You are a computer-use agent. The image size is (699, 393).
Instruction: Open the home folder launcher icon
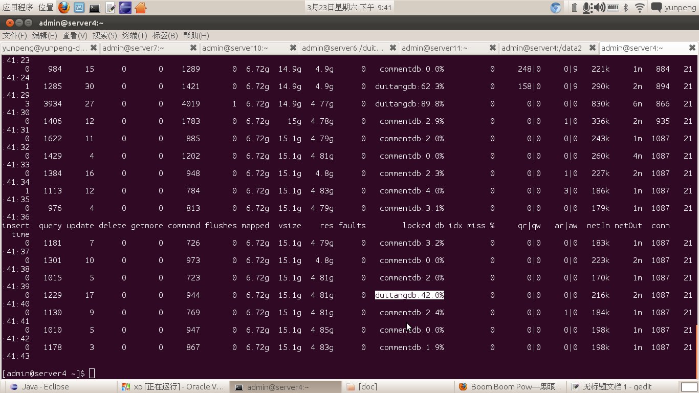141,8
